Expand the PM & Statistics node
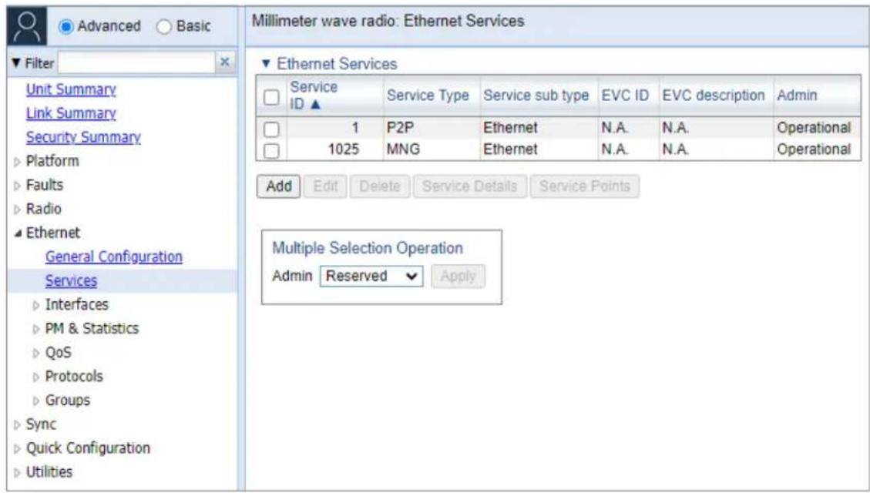Viewport: 870px width, 493px height. (36, 329)
